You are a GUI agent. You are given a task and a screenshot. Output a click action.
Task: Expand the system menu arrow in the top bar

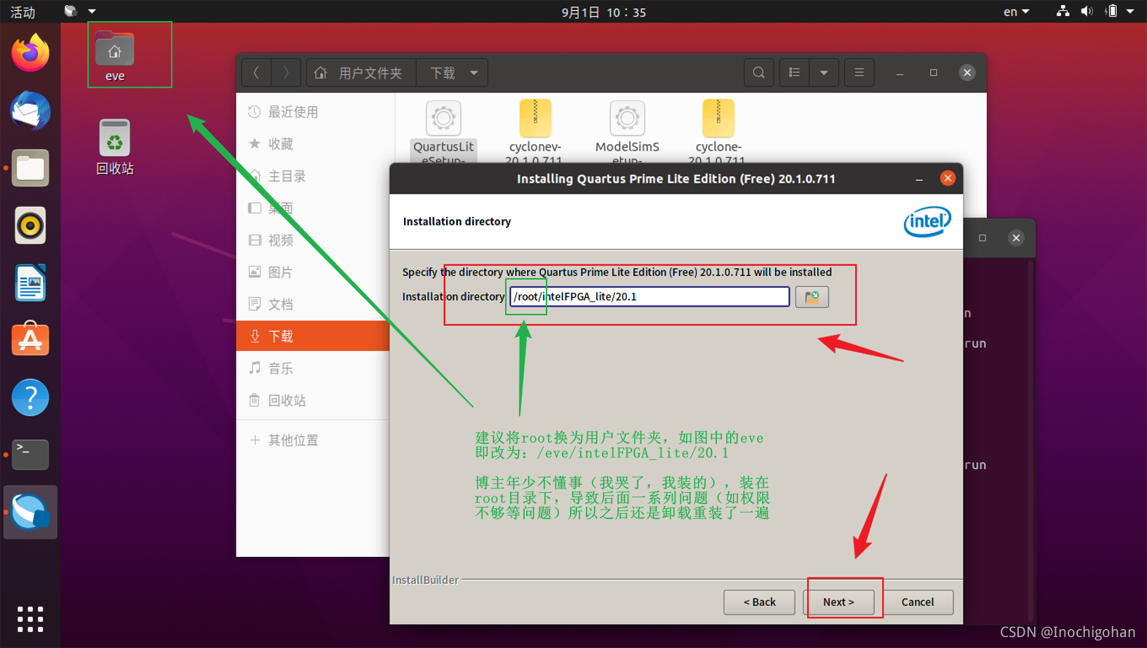tap(1130, 11)
